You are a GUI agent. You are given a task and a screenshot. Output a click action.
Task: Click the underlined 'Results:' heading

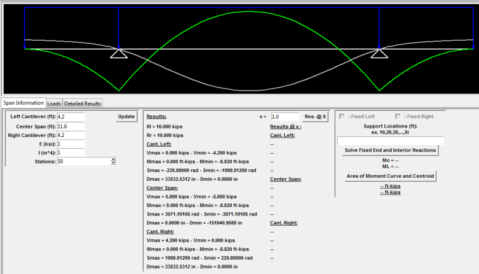tap(156, 117)
